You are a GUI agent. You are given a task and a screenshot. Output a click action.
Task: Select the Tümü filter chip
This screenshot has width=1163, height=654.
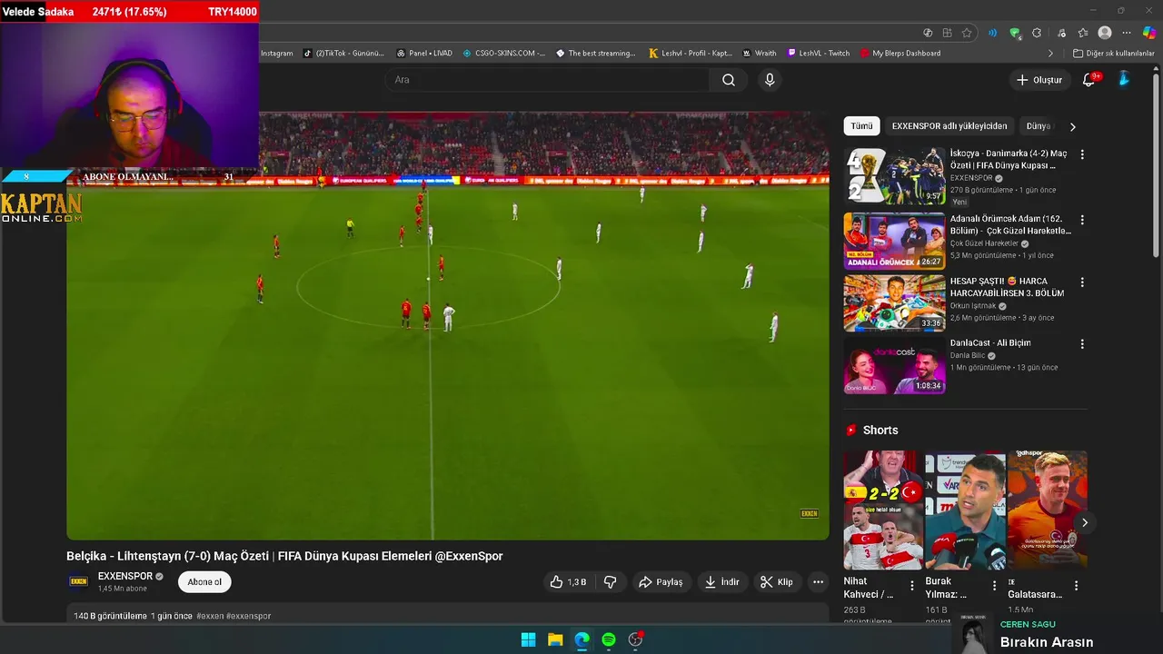pyautogui.click(x=861, y=126)
